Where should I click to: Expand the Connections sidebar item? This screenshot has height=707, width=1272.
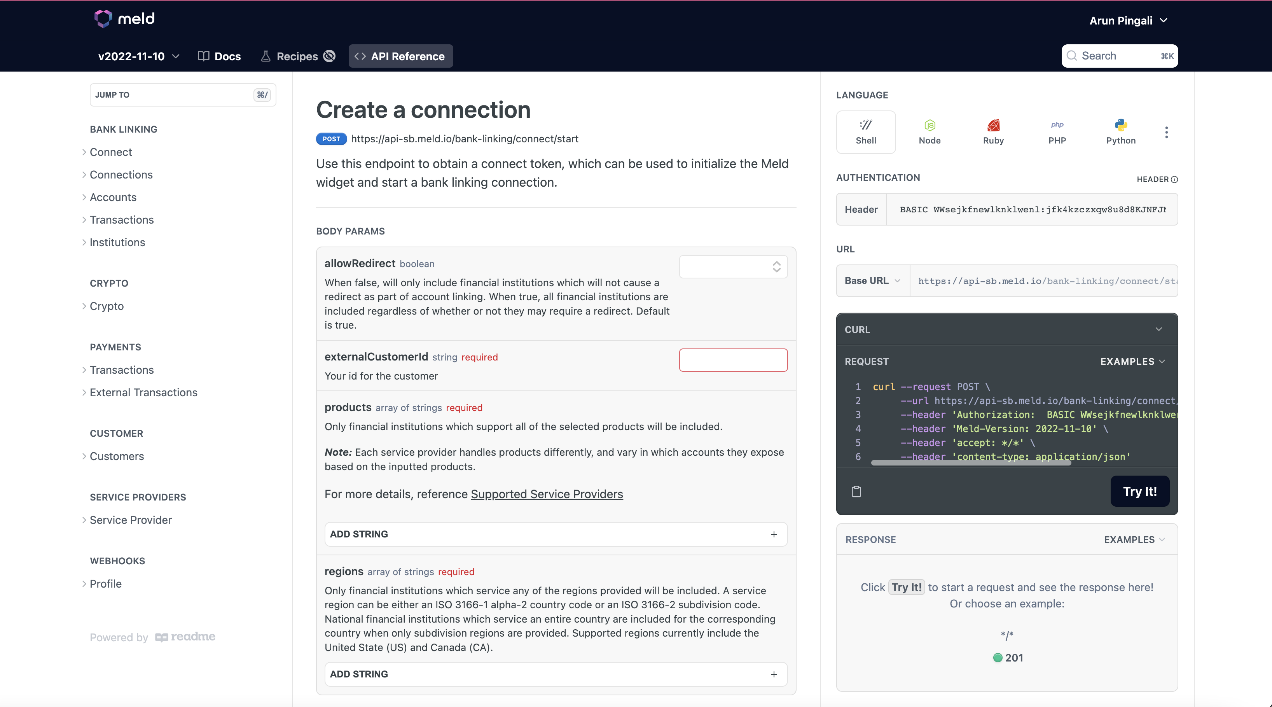click(x=121, y=174)
